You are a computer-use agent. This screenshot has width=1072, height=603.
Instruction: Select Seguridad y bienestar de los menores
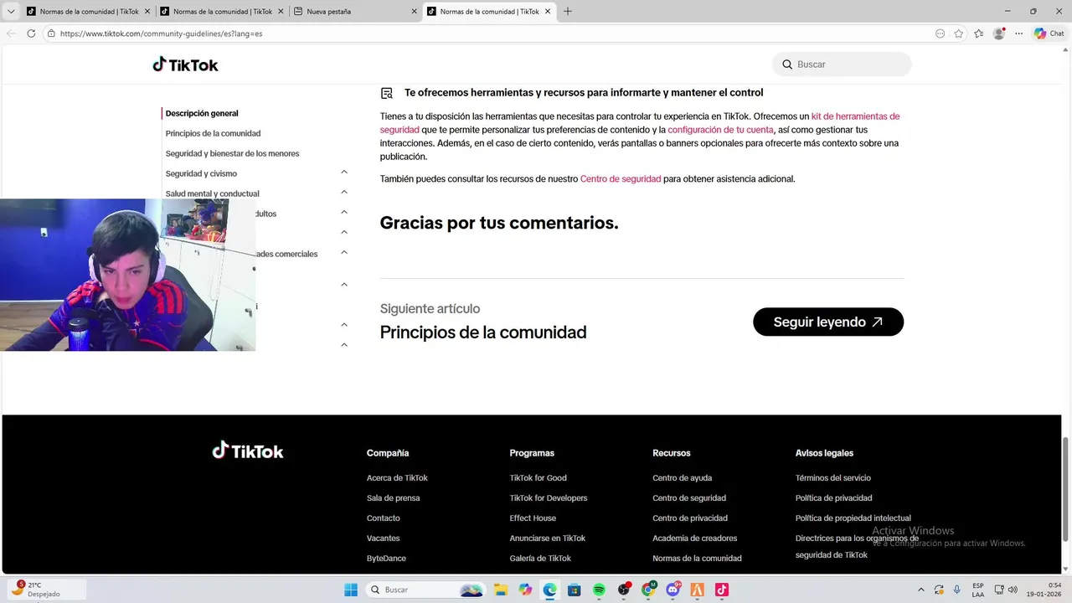pos(232,153)
